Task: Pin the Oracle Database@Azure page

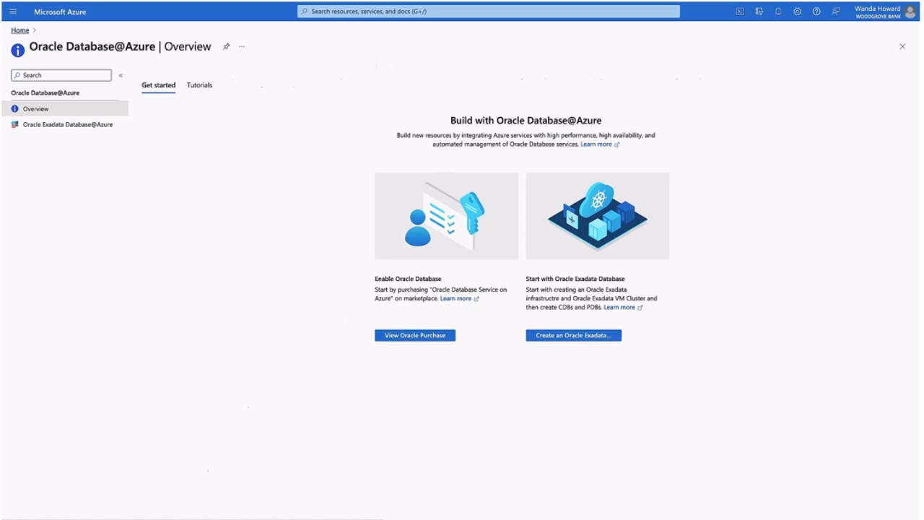Action: click(x=226, y=46)
